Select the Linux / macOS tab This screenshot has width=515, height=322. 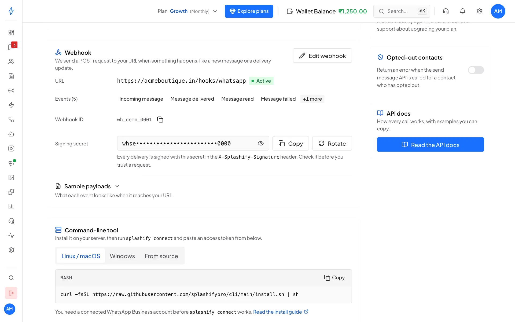coord(81,256)
